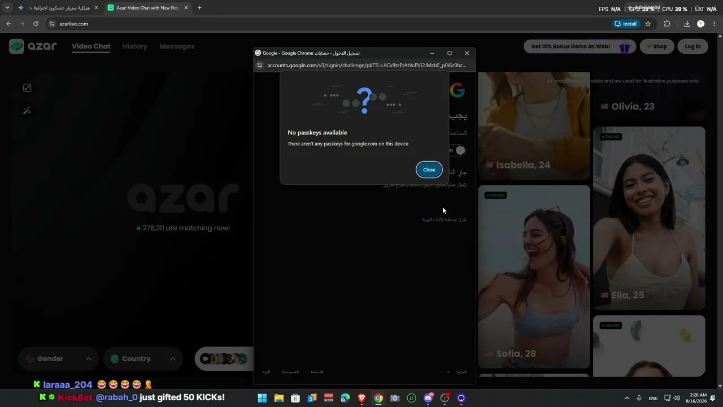
Task: Open the volume control in system tray
Action: [677, 398]
